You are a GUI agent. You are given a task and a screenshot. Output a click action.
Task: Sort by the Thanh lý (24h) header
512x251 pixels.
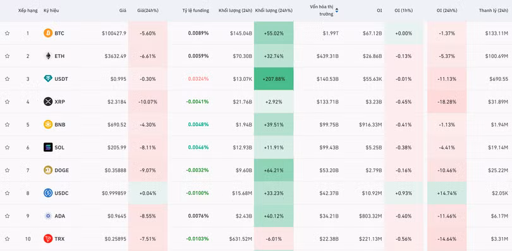pos(494,11)
